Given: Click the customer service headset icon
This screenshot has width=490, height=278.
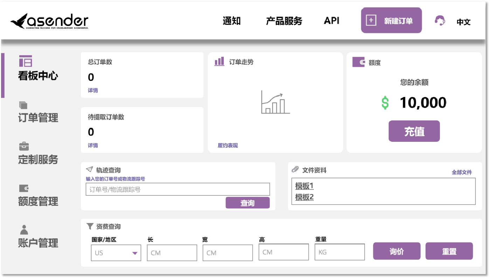Looking at the screenshot, I should tap(440, 21).
